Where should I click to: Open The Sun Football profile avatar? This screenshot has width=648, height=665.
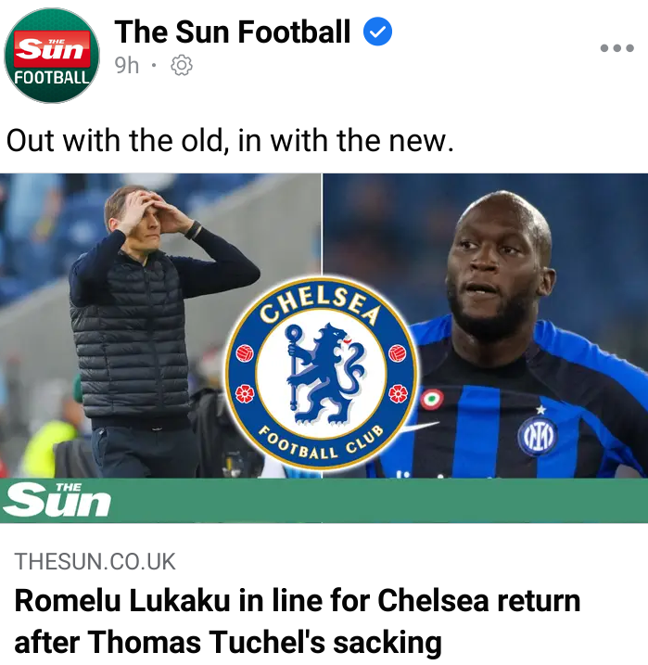click(52, 56)
